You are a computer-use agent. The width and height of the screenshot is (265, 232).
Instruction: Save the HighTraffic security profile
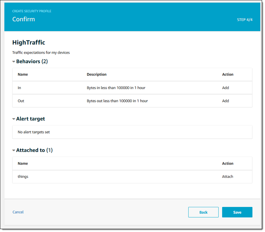click(x=237, y=212)
